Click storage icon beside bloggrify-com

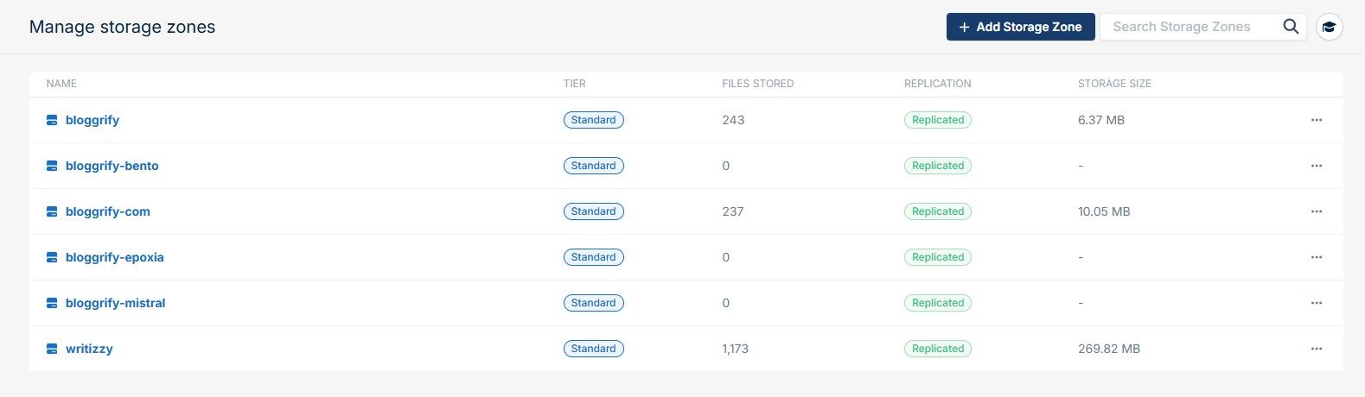click(52, 211)
